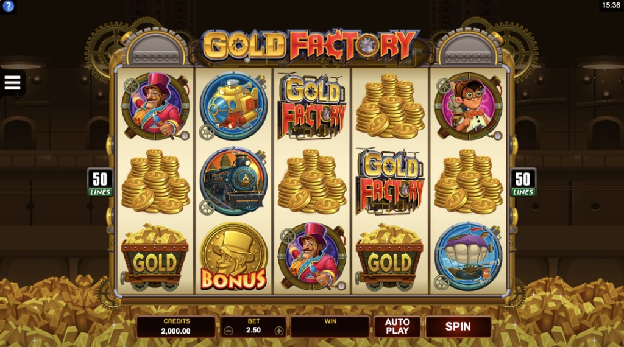Decrease bet with the minus button
The height and width of the screenshot is (347, 624).
coord(229,331)
